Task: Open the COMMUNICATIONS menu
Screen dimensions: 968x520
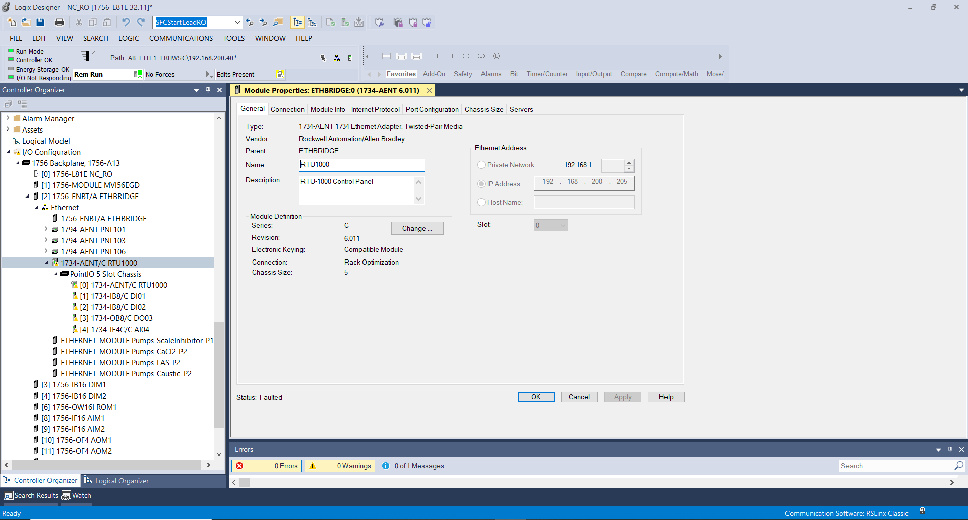Action: [x=181, y=38]
